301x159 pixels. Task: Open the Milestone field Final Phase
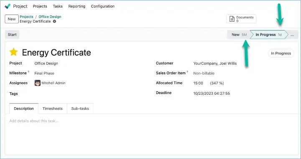pos(44,73)
